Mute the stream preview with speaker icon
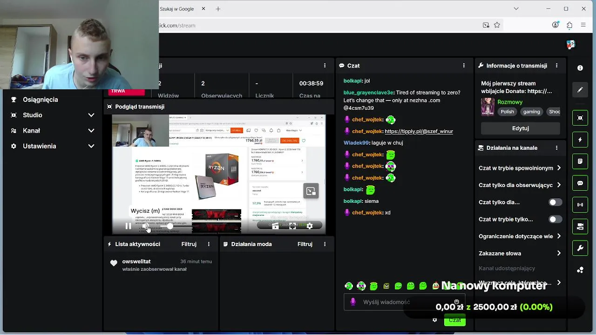The image size is (596, 335). click(146, 226)
